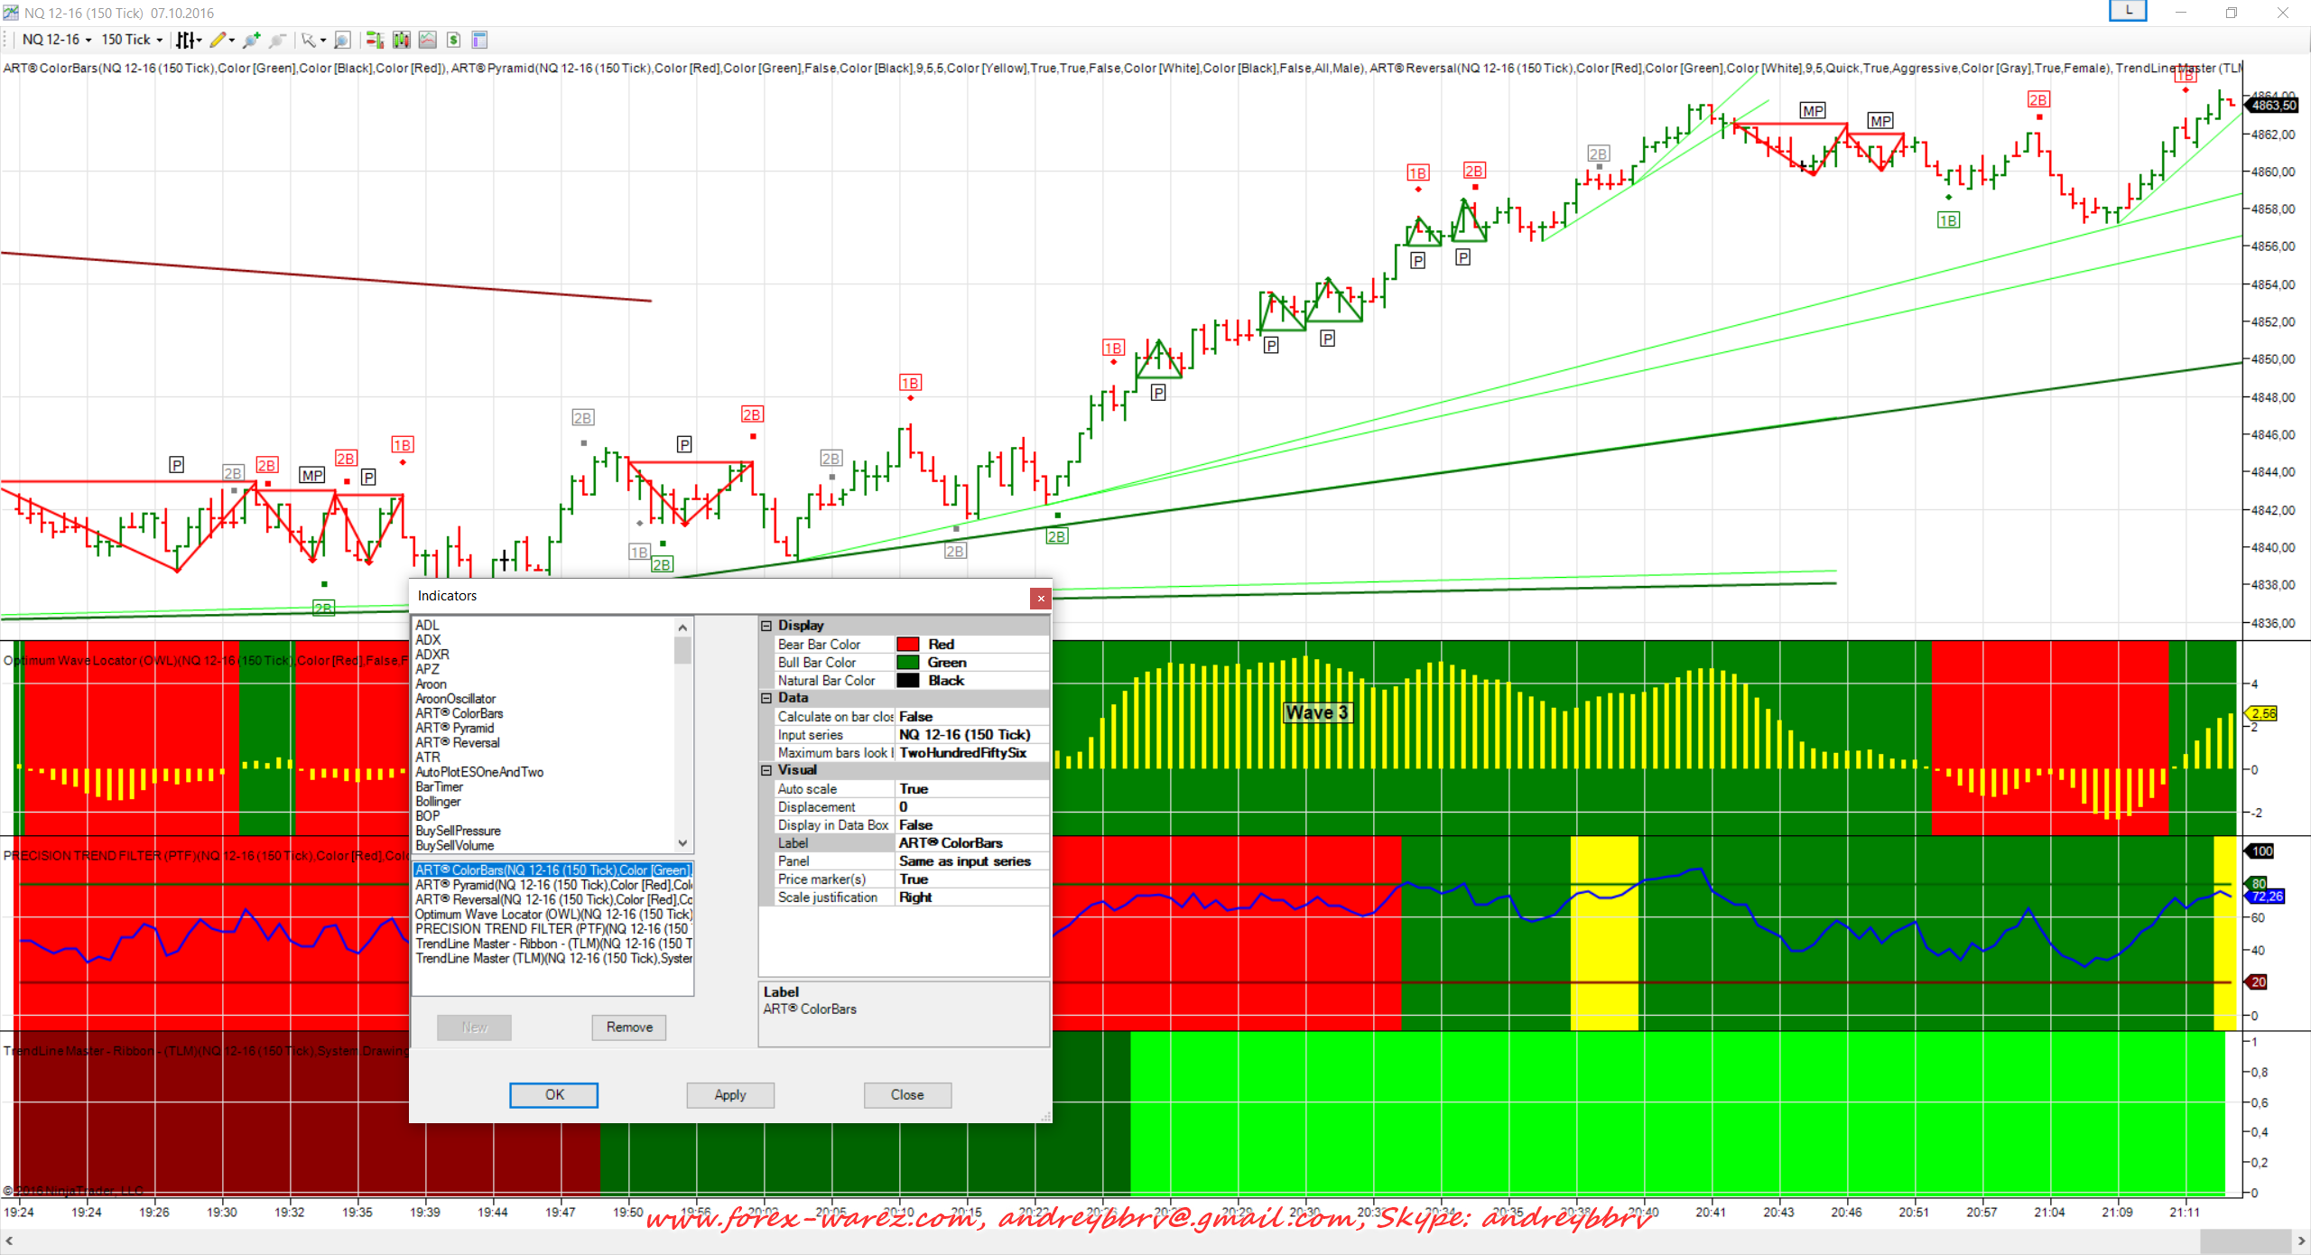Open the Indicators line chart icon

428,40
